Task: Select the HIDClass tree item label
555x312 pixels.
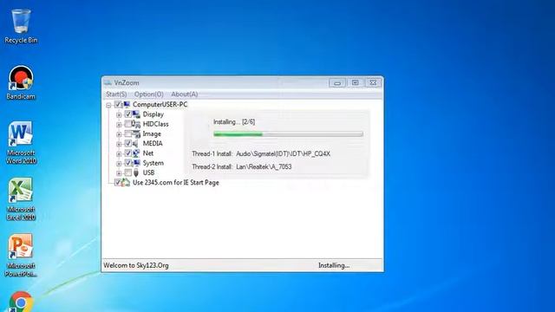Action: pos(156,124)
